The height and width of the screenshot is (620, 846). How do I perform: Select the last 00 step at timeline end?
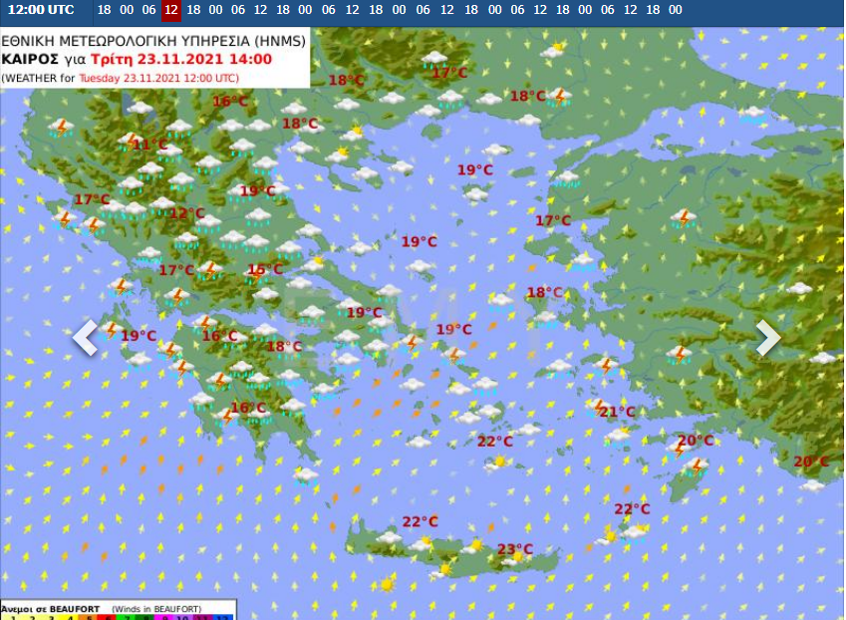[x=676, y=10]
